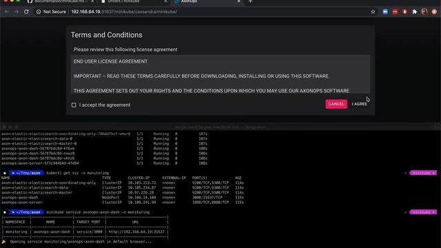Open the puzzle-piece Extensions menu
The width and height of the screenshot is (441, 248).
tap(414, 12)
